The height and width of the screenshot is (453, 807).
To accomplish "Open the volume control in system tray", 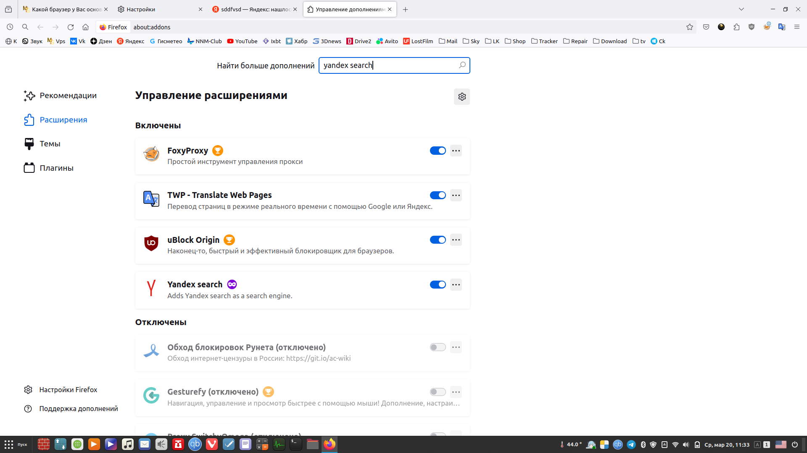I will [686, 445].
